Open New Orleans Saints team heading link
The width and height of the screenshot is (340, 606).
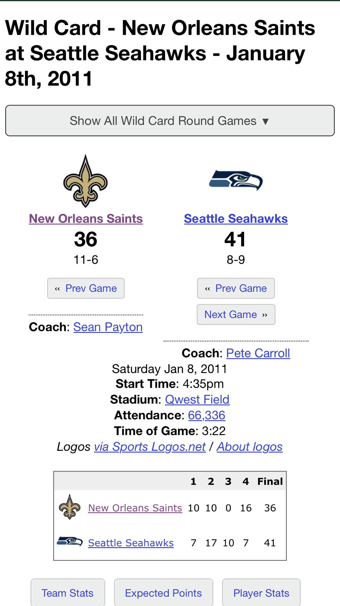tap(86, 218)
